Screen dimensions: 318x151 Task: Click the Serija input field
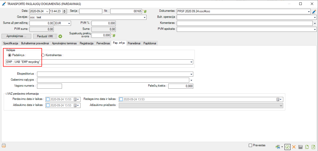(x=91, y=11)
